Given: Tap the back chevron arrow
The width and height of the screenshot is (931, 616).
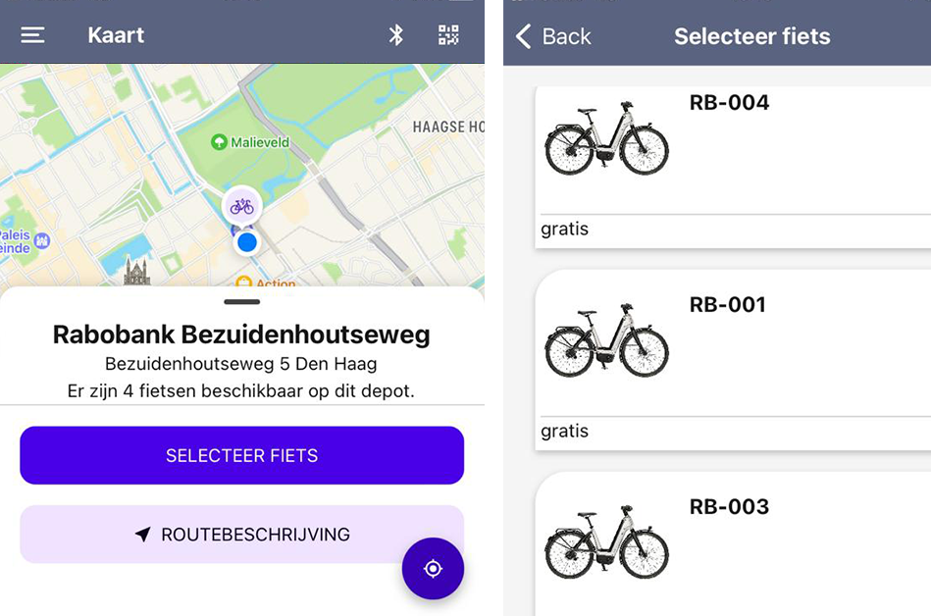Looking at the screenshot, I should [x=523, y=36].
